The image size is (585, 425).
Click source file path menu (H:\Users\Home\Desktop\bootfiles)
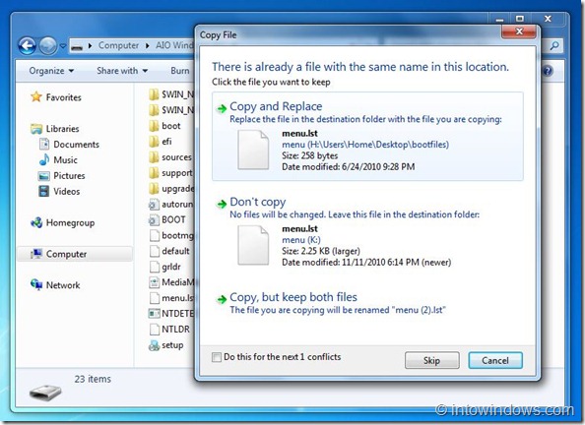(365, 145)
